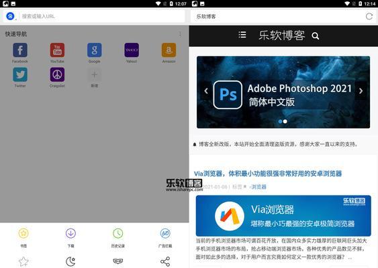Image resolution: width=378 pixels, height=268 pixels.
Task: Open the 浏览器 tag link
Action: point(259,187)
